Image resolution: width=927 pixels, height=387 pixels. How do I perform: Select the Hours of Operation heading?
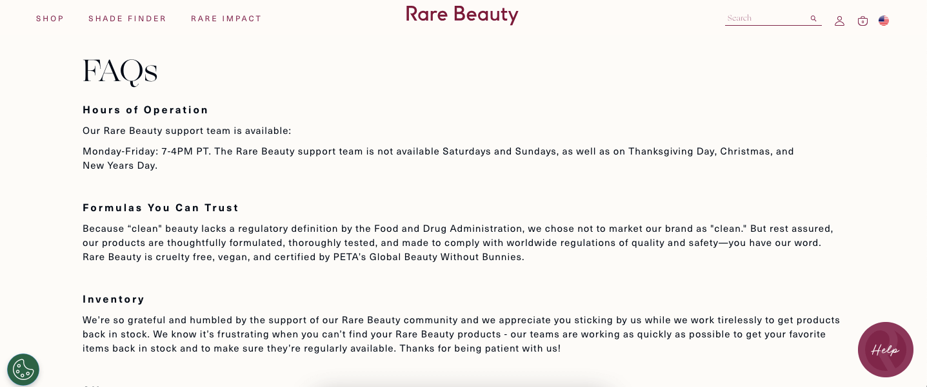(x=146, y=109)
